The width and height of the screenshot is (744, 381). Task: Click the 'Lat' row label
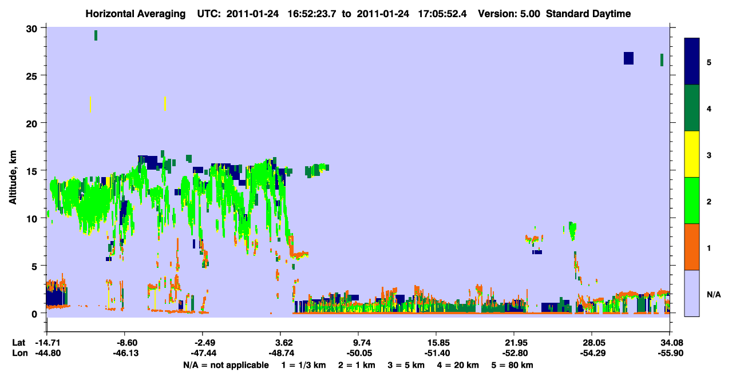18,343
